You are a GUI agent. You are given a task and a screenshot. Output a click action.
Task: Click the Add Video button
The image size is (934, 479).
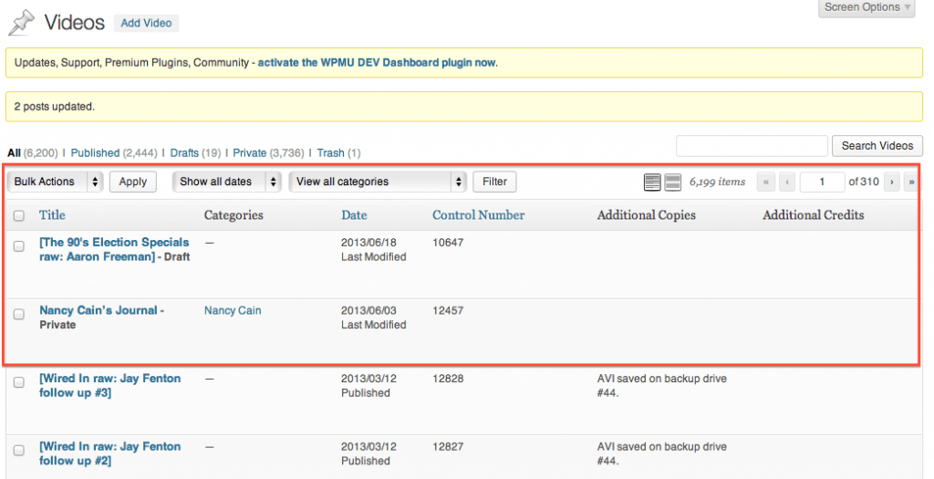coord(146,23)
